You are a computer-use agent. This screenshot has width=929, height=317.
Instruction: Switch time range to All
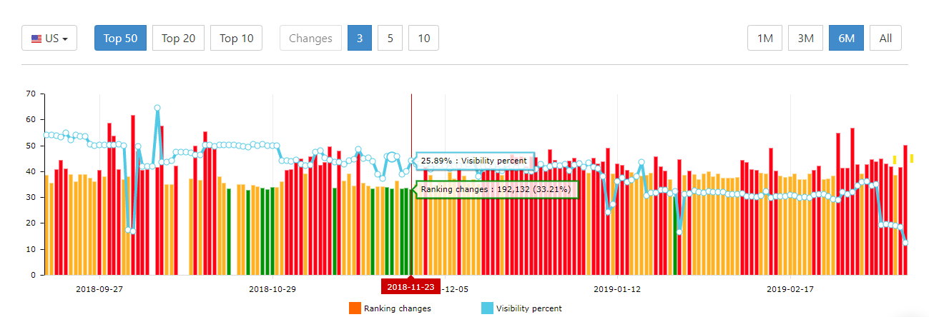[886, 39]
